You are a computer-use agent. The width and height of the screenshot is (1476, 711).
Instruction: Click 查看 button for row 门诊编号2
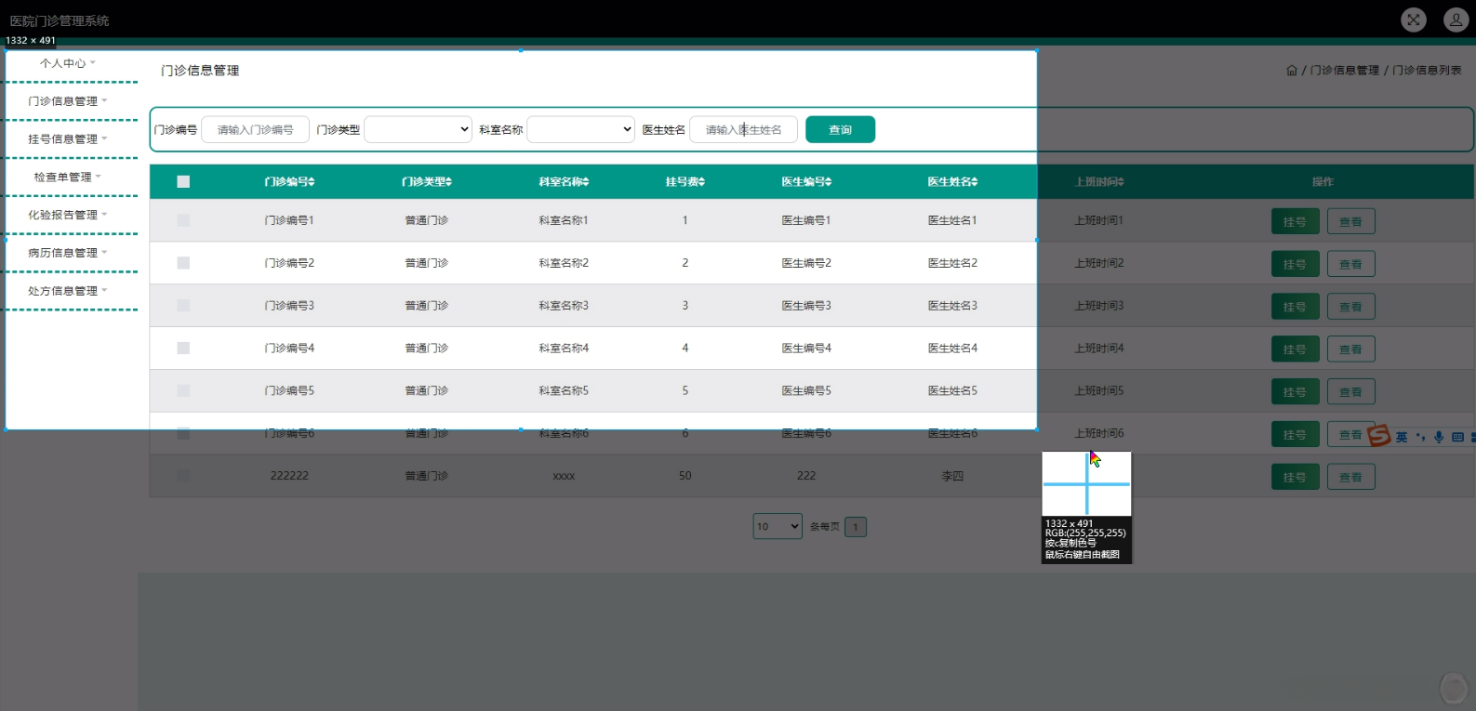pos(1350,265)
